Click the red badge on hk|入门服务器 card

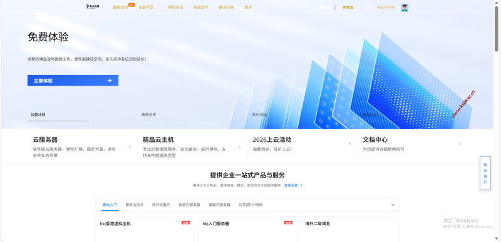coord(288,223)
